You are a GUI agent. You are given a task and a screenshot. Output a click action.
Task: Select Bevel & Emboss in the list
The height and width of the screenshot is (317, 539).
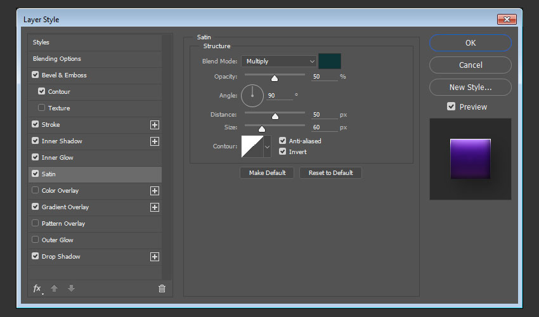point(64,75)
